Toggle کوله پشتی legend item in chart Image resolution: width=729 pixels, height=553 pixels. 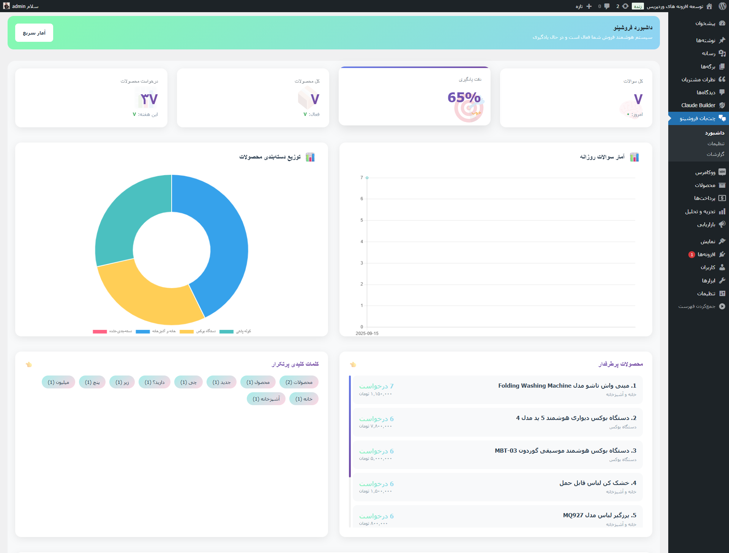coord(243,331)
